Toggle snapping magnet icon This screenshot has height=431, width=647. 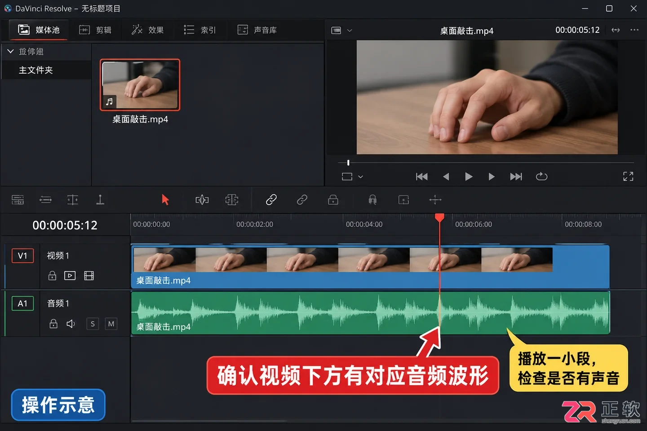coord(372,200)
